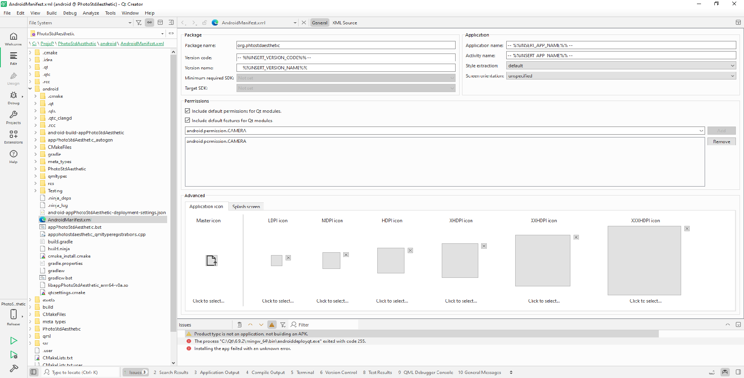
Task: Open file system filter options
Action: pos(139,23)
